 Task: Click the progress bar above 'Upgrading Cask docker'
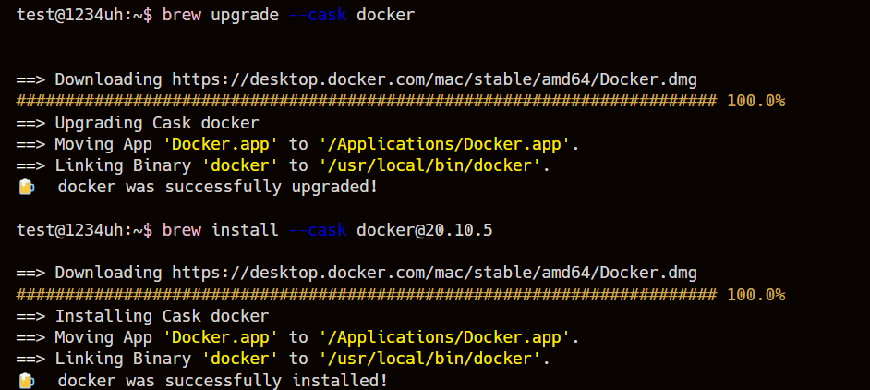pos(367,101)
